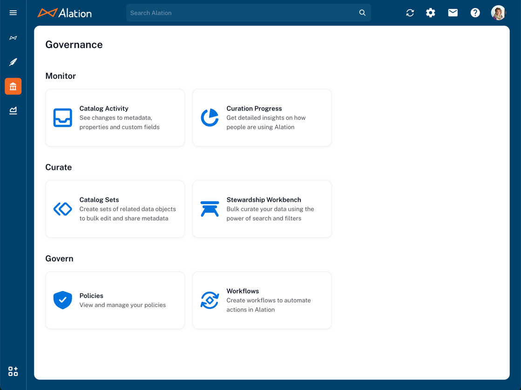
Task: Open the Workflows title link
Action: pyautogui.click(x=243, y=291)
